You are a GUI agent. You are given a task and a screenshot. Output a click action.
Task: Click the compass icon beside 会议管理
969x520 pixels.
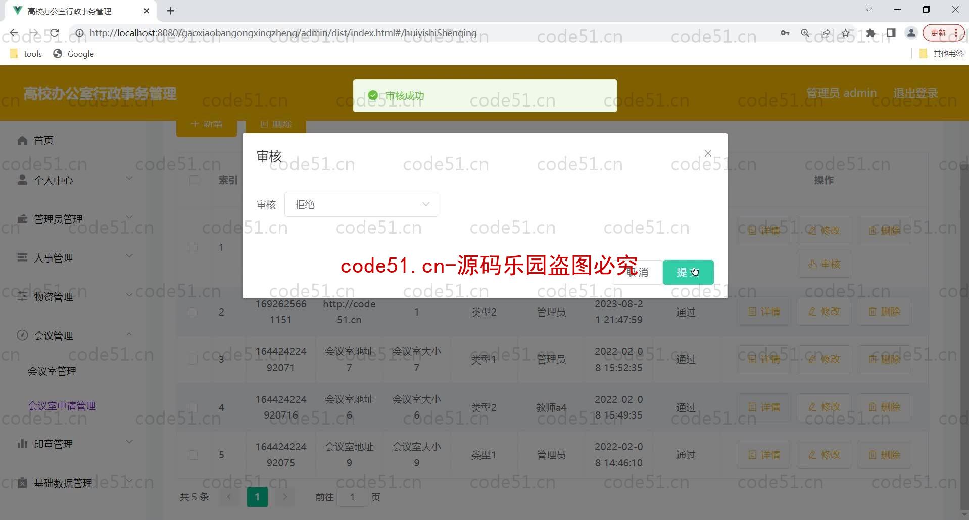(x=22, y=335)
